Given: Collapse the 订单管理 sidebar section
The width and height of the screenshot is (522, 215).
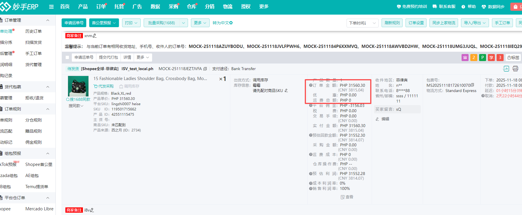Looking at the screenshot, I should tap(48, 20).
